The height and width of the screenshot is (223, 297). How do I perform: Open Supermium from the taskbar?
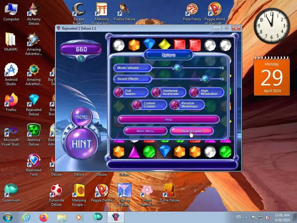point(98,217)
